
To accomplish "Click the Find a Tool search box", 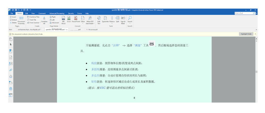I will point(244,13).
